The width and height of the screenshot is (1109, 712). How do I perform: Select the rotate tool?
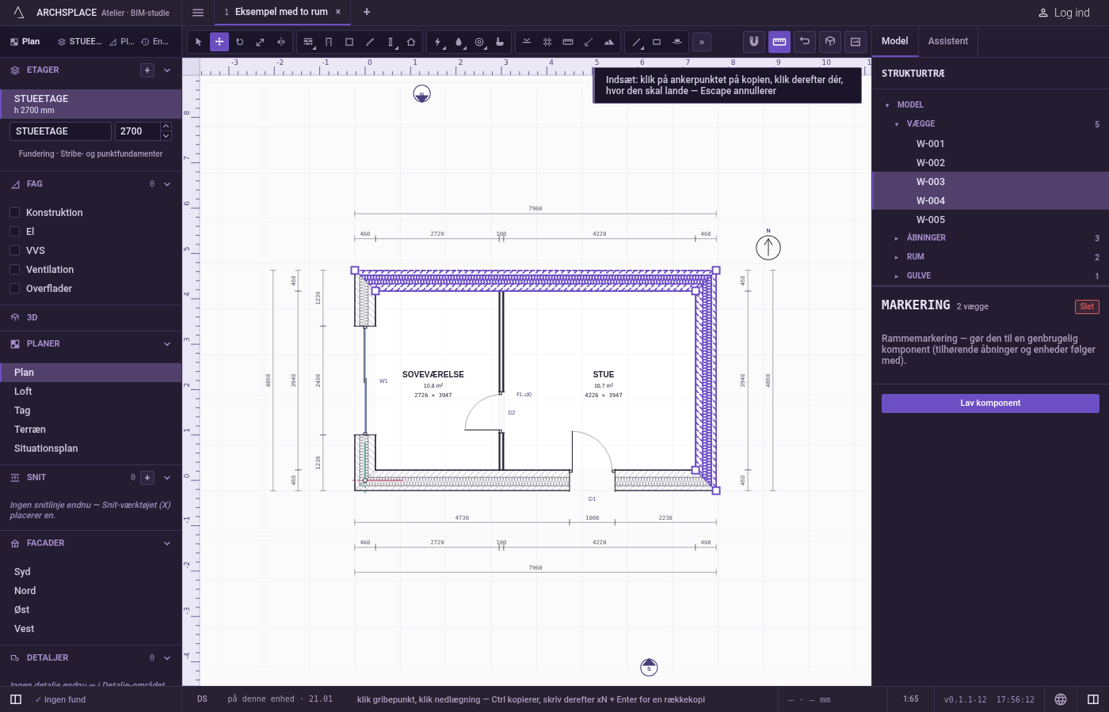(240, 42)
